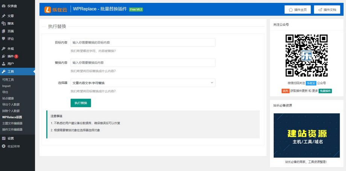The width and height of the screenshot is (346, 171).
Task: Click the 插件 plugin icon in sidebar
Action: point(3,56)
